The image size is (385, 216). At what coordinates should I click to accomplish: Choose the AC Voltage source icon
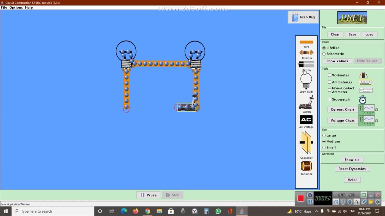click(306, 120)
